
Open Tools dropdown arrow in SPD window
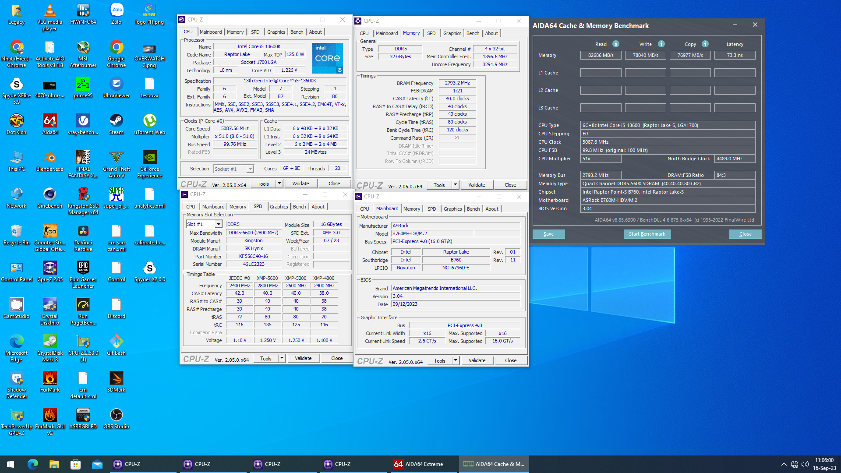coord(282,358)
